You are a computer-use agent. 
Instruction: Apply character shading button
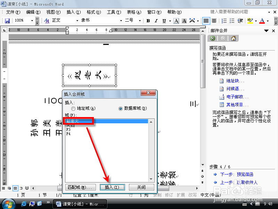click(x=184, y=21)
